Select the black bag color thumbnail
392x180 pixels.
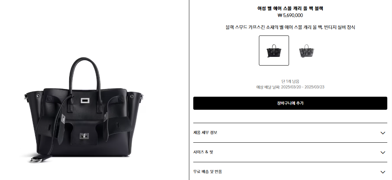(274, 50)
